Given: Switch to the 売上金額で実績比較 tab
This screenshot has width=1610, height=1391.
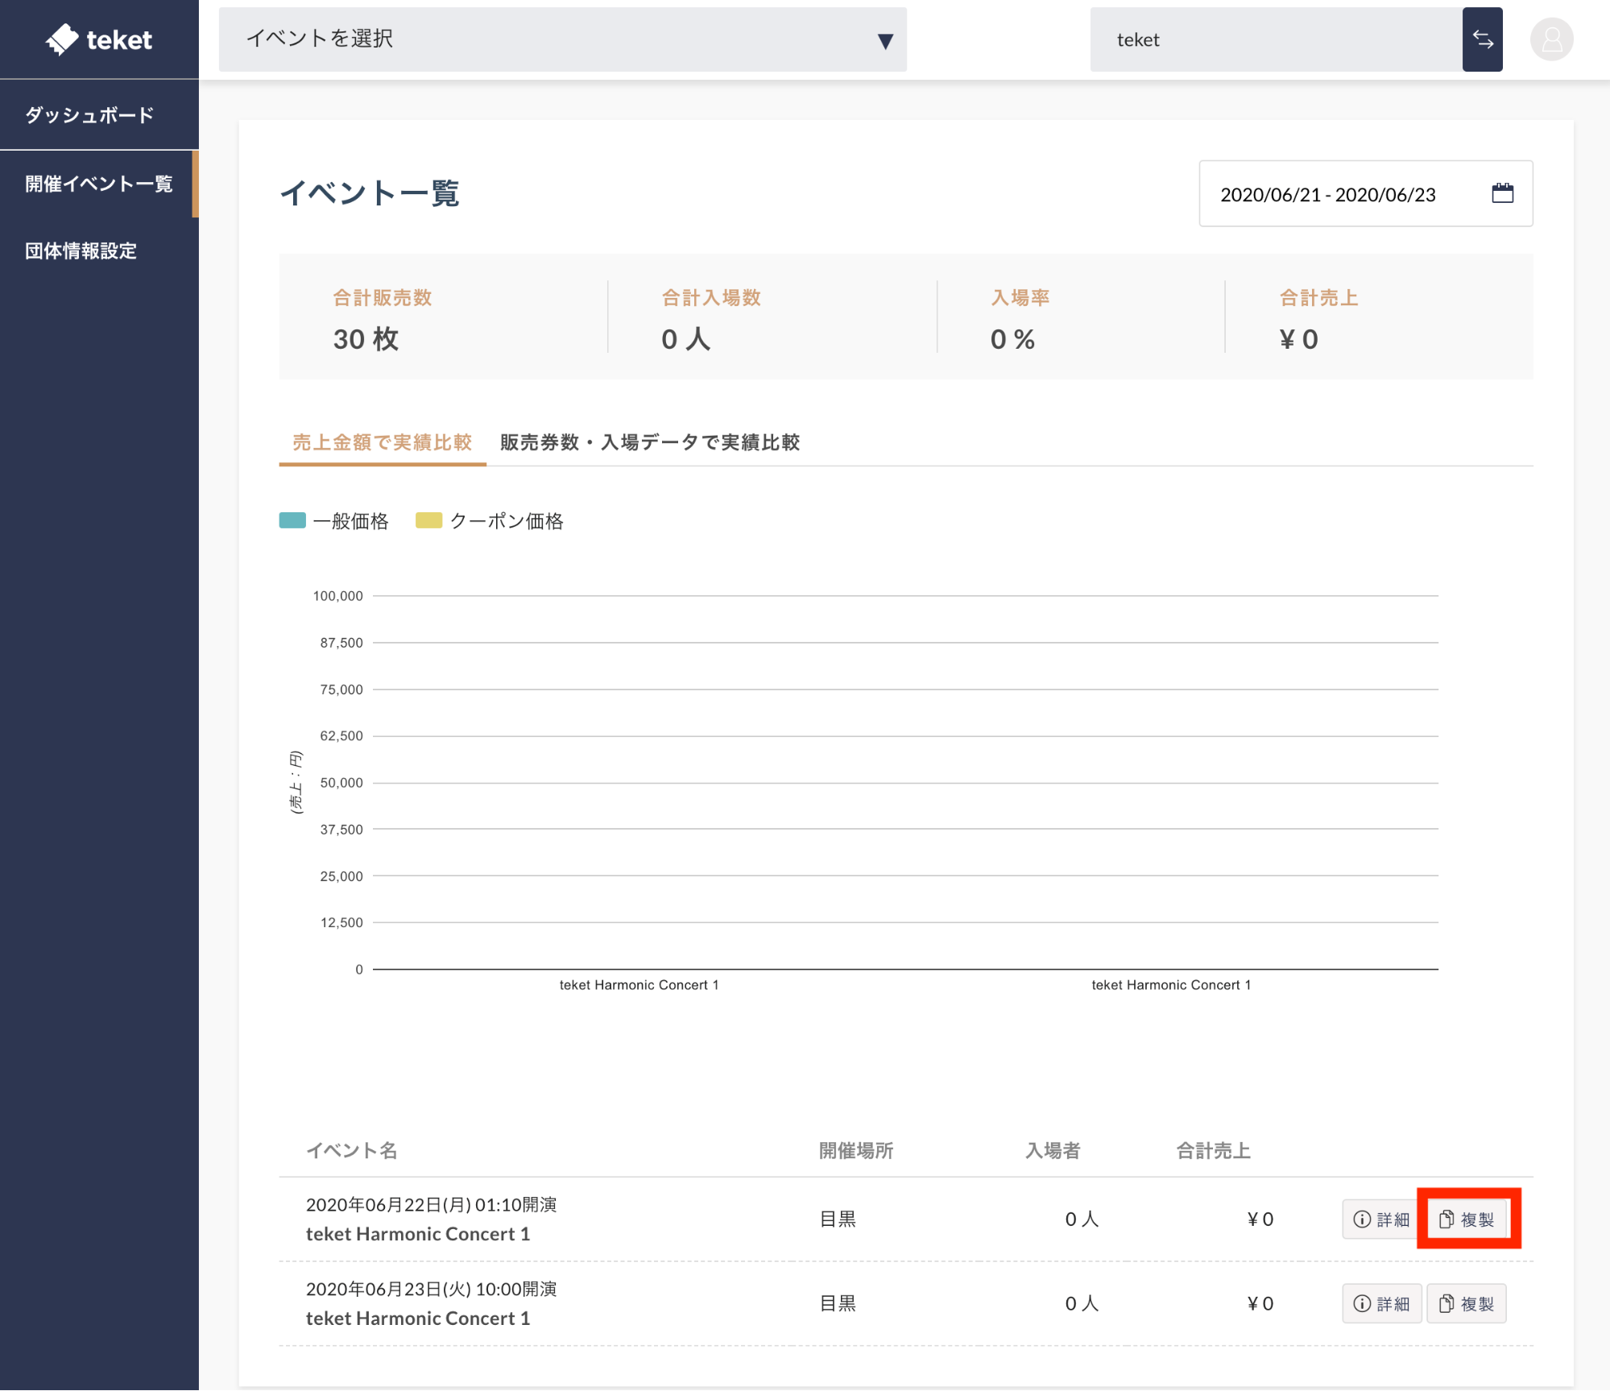Looking at the screenshot, I should click(x=382, y=442).
